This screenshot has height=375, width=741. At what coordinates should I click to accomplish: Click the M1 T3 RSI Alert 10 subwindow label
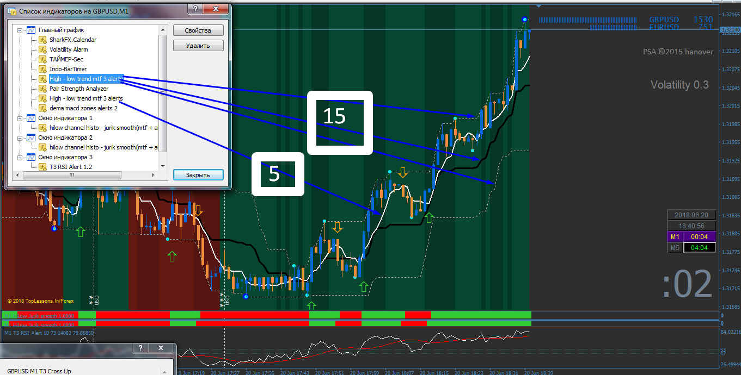[x=49, y=333]
